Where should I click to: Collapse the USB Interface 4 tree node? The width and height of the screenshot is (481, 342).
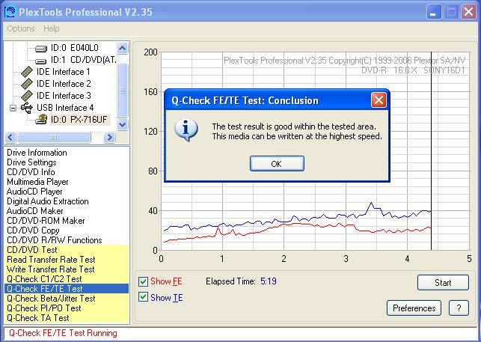coord(13,108)
